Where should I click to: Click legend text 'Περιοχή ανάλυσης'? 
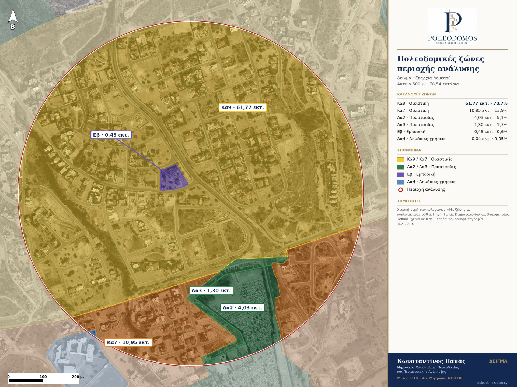click(426, 189)
